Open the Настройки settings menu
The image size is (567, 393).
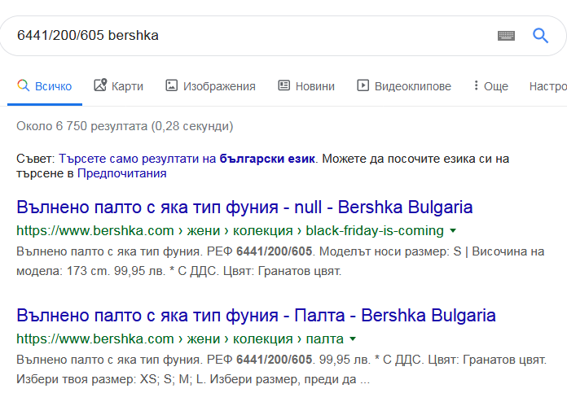click(x=548, y=86)
